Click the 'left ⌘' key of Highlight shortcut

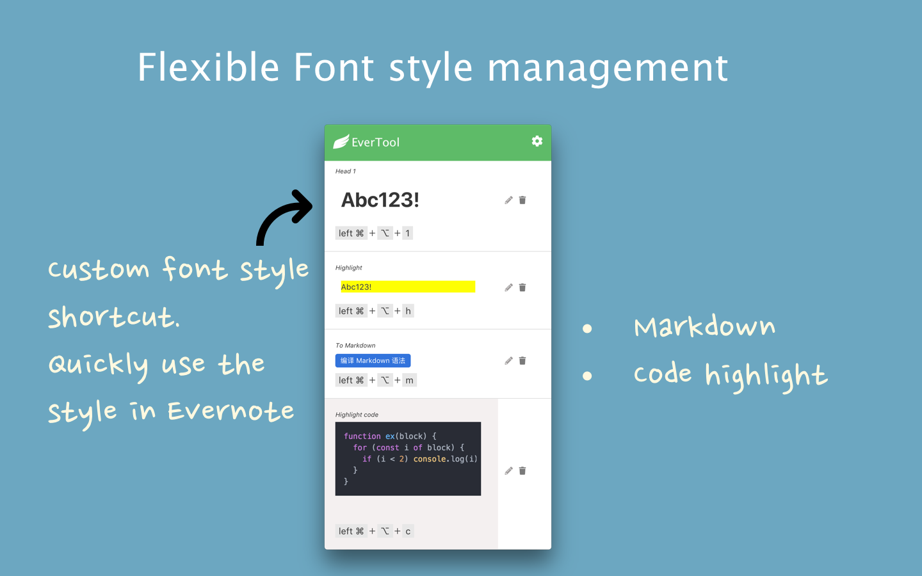pyautogui.click(x=352, y=311)
